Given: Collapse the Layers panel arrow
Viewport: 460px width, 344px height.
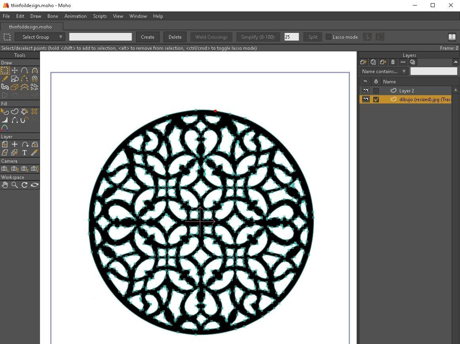Looking at the screenshot, I should 455,62.
